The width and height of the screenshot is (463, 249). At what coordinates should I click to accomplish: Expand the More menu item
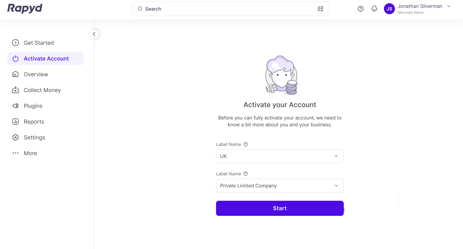coord(30,153)
